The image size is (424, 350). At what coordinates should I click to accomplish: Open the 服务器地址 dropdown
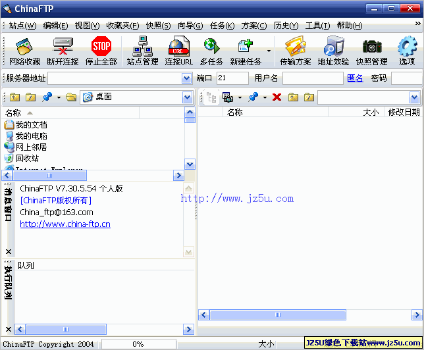[186, 78]
